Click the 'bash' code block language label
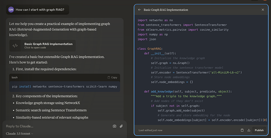 tap(15, 77)
